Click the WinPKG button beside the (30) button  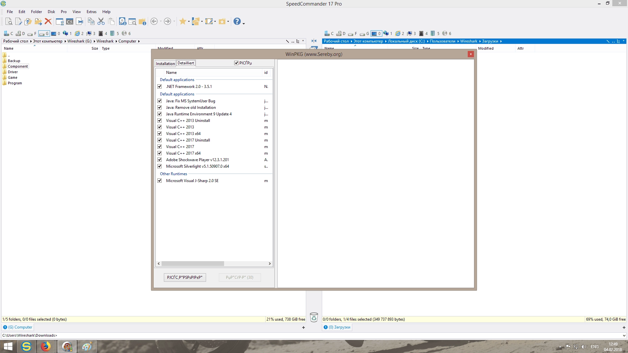point(185,277)
